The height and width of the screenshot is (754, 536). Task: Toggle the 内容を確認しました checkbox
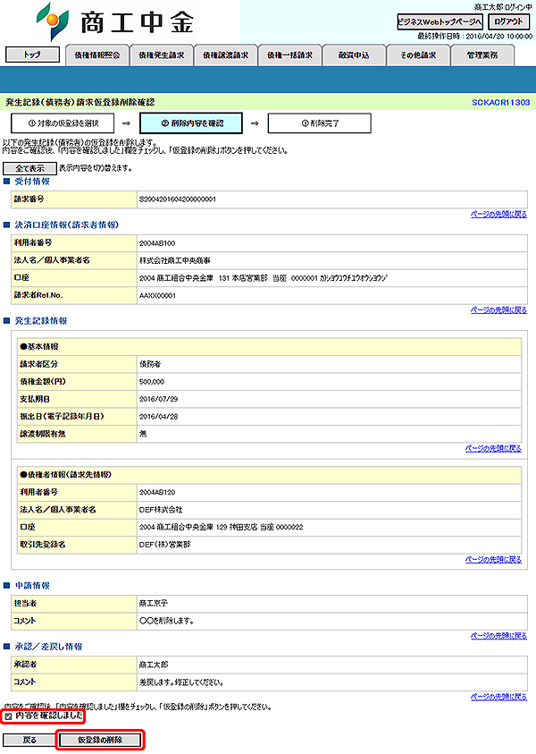coord(8,716)
